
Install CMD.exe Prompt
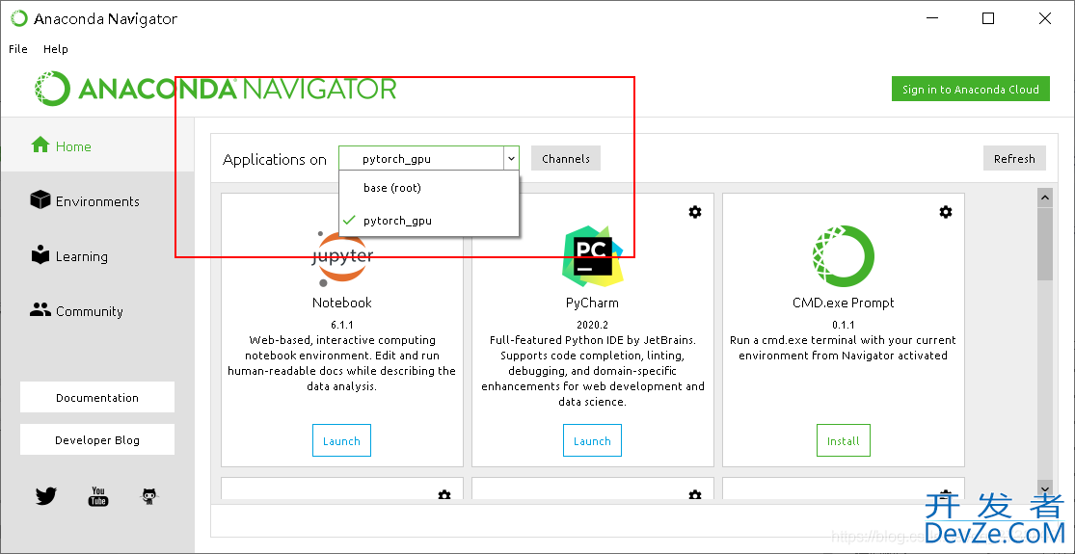click(x=844, y=441)
